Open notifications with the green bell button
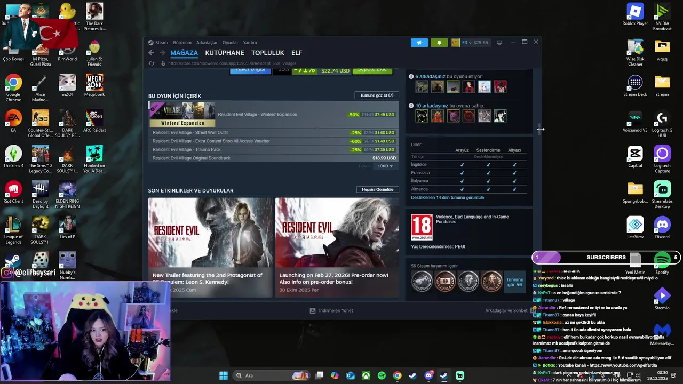The image size is (683, 384). click(439, 42)
